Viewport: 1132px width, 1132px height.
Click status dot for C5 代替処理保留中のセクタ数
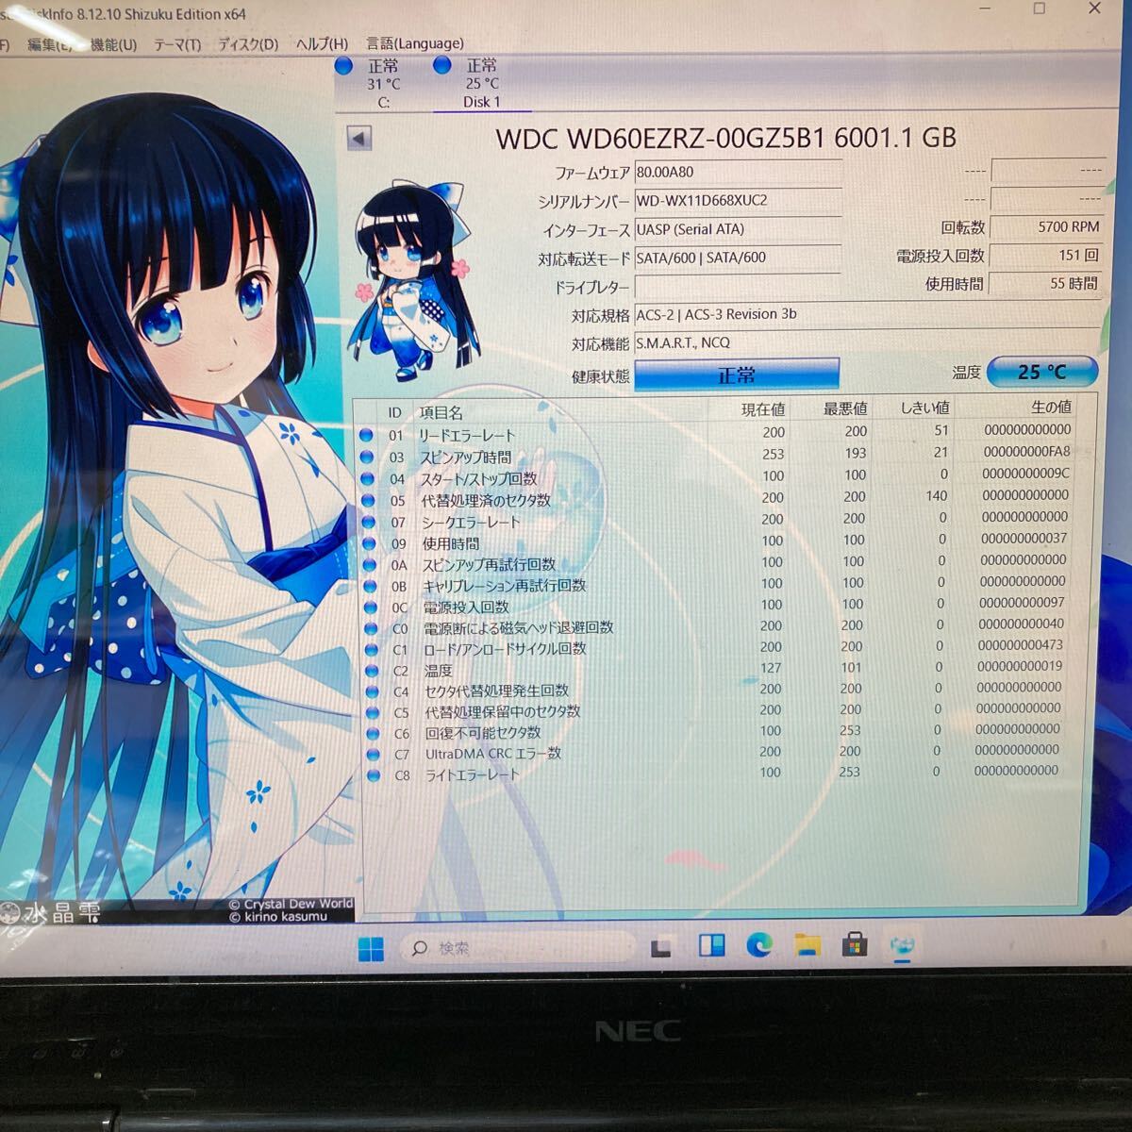click(373, 712)
